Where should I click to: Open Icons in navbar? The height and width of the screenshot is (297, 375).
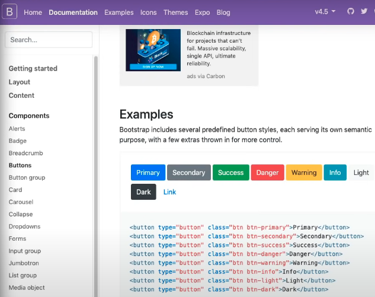149,12
